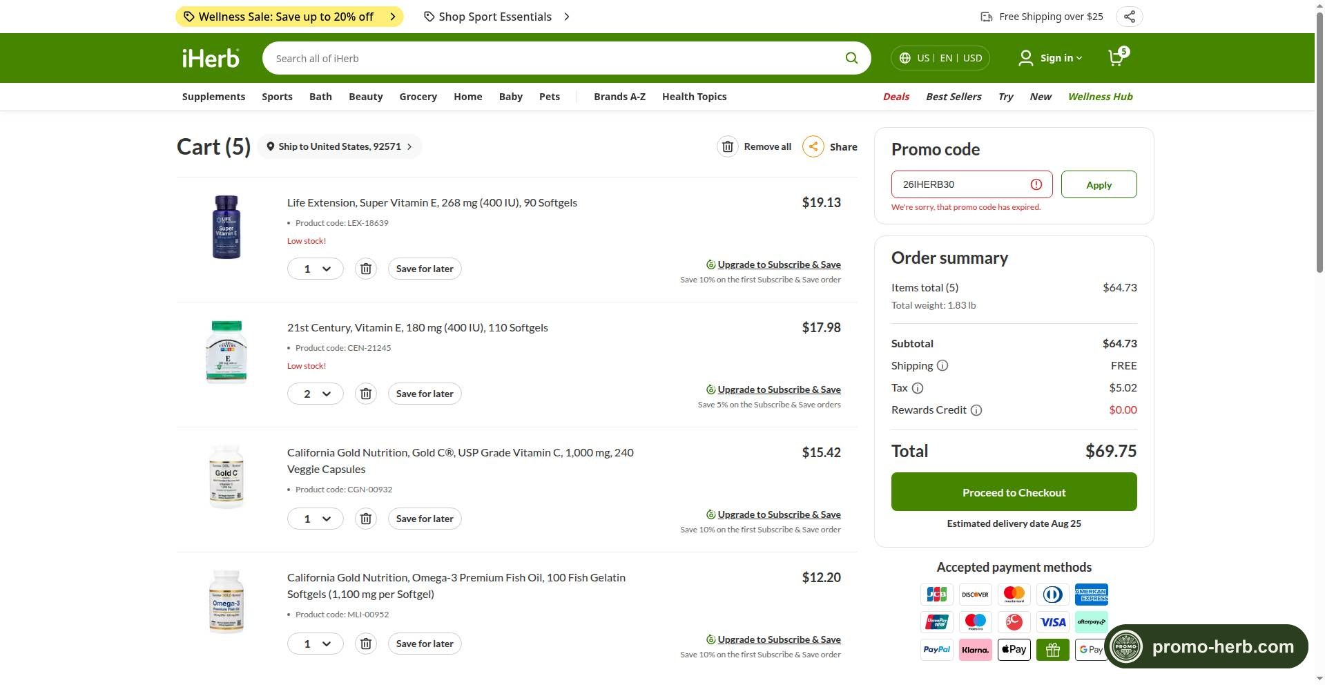Save 21st Century Vitamin E for later
Image resolution: width=1325 pixels, height=685 pixels.
[x=425, y=394]
